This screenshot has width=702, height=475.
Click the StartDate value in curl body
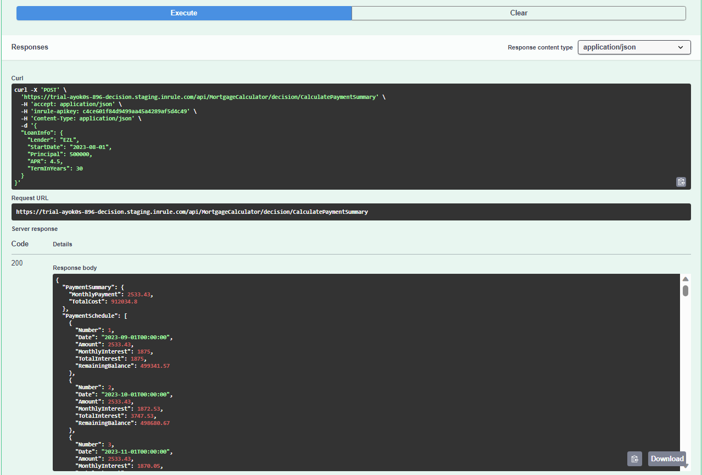pos(90,147)
